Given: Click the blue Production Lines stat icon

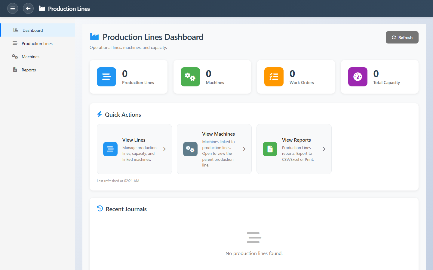Looking at the screenshot, I should (106, 77).
